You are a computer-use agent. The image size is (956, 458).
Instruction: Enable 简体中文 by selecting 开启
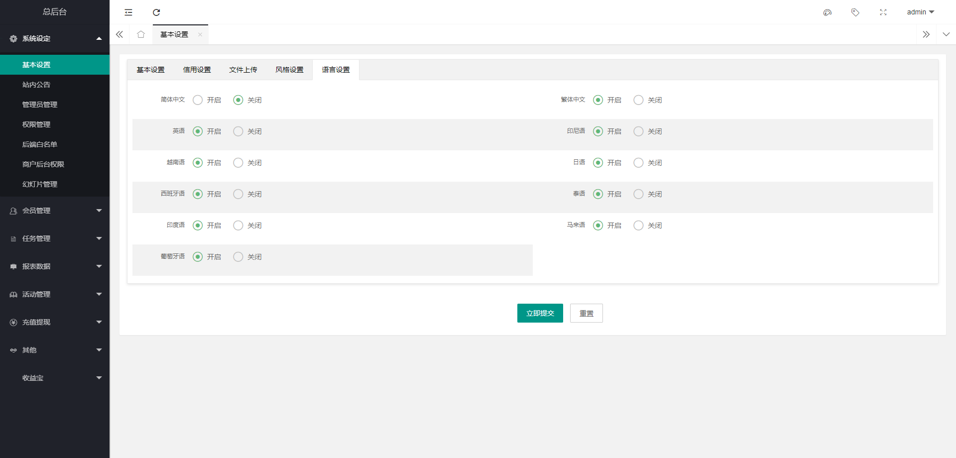tap(198, 100)
